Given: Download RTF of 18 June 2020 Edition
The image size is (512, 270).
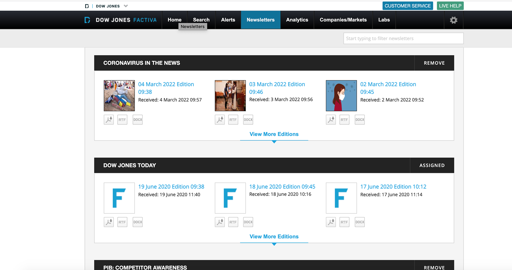Looking at the screenshot, I should point(233,222).
